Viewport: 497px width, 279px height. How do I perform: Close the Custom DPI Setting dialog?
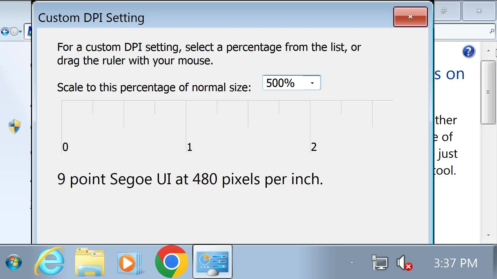point(410,17)
